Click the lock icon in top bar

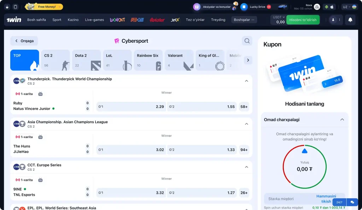7,7
